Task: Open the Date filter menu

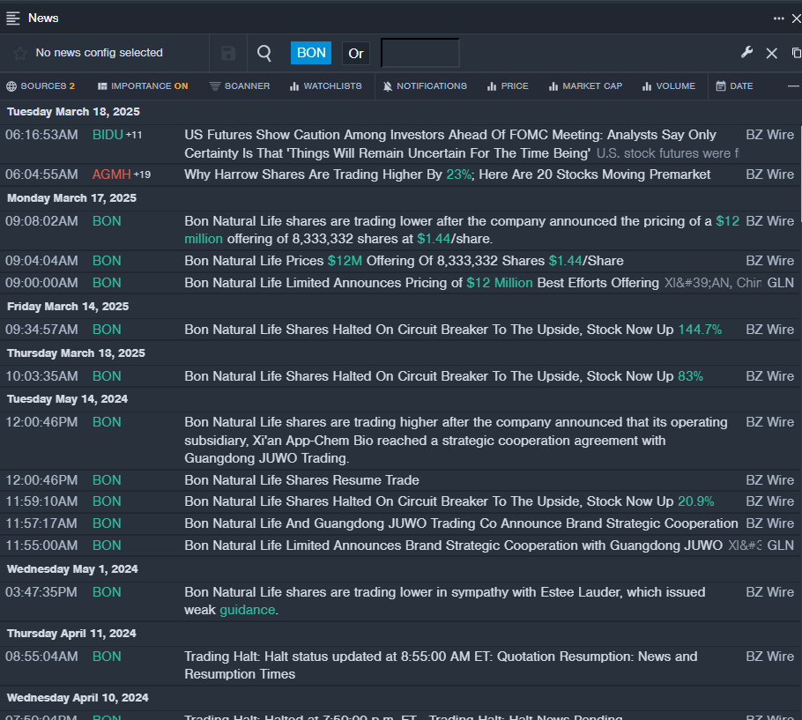Action: click(734, 86)
